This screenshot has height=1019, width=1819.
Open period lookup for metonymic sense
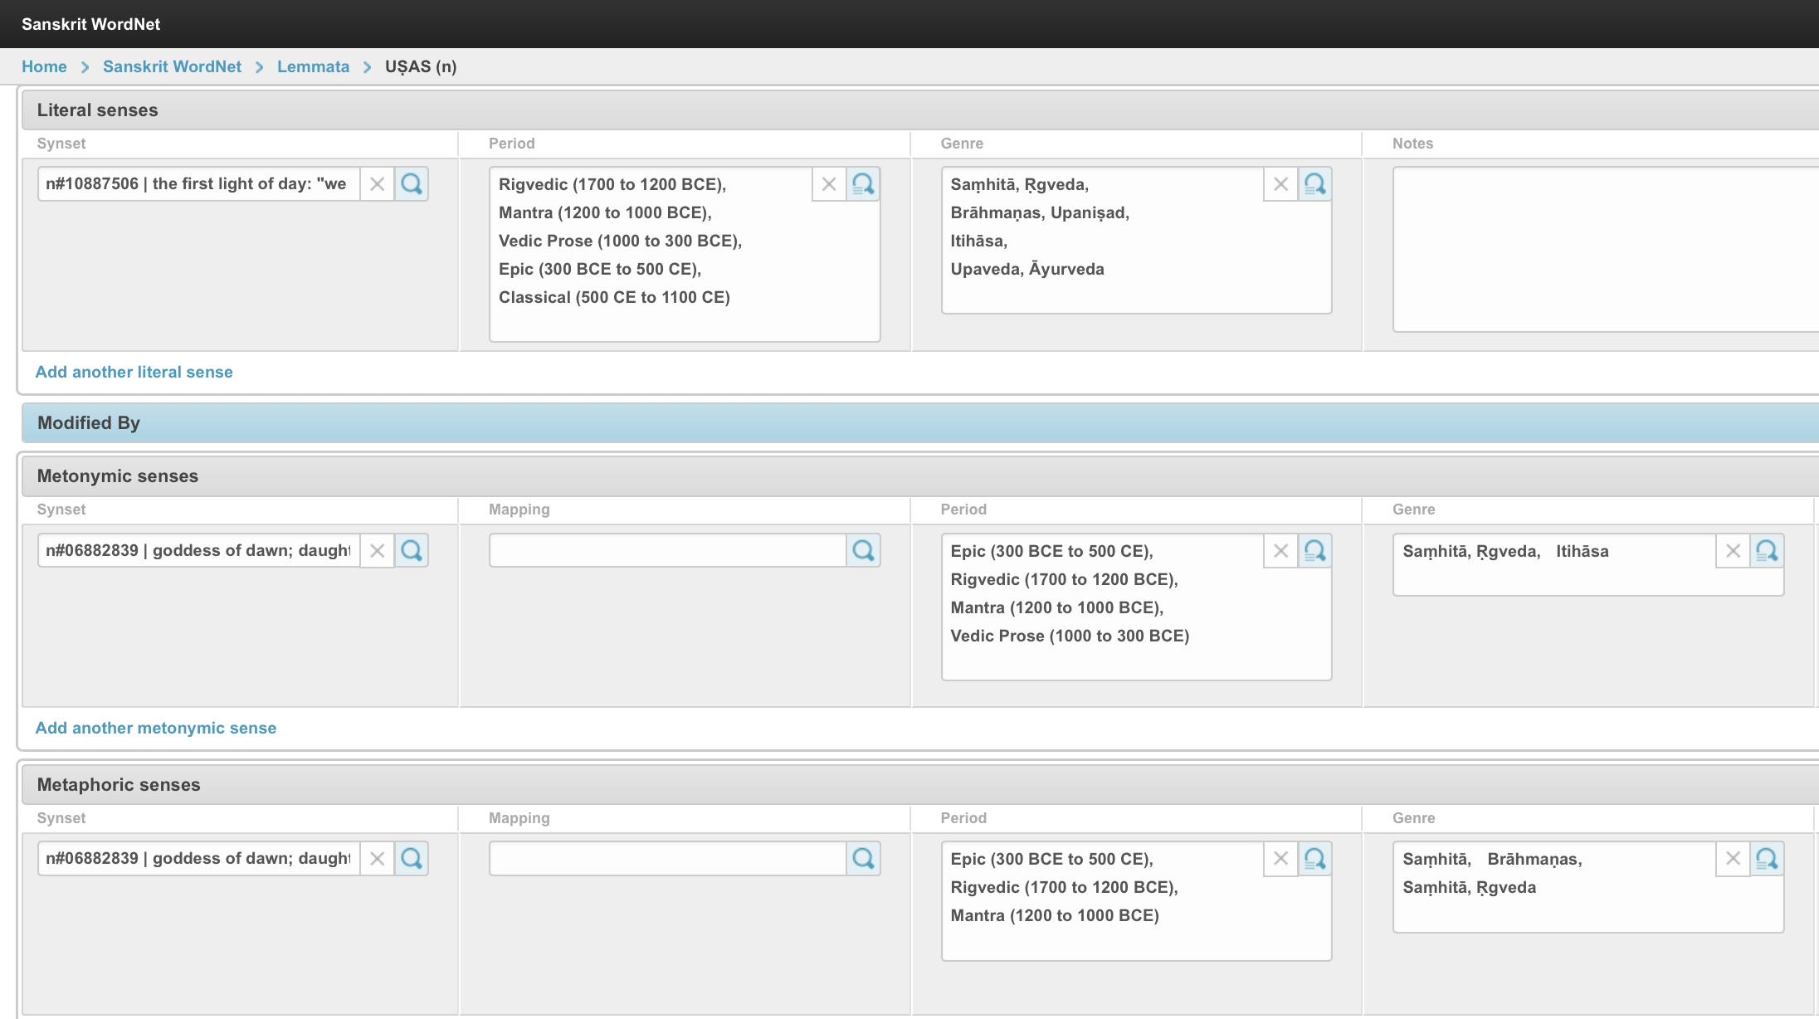coord(1315,551)
